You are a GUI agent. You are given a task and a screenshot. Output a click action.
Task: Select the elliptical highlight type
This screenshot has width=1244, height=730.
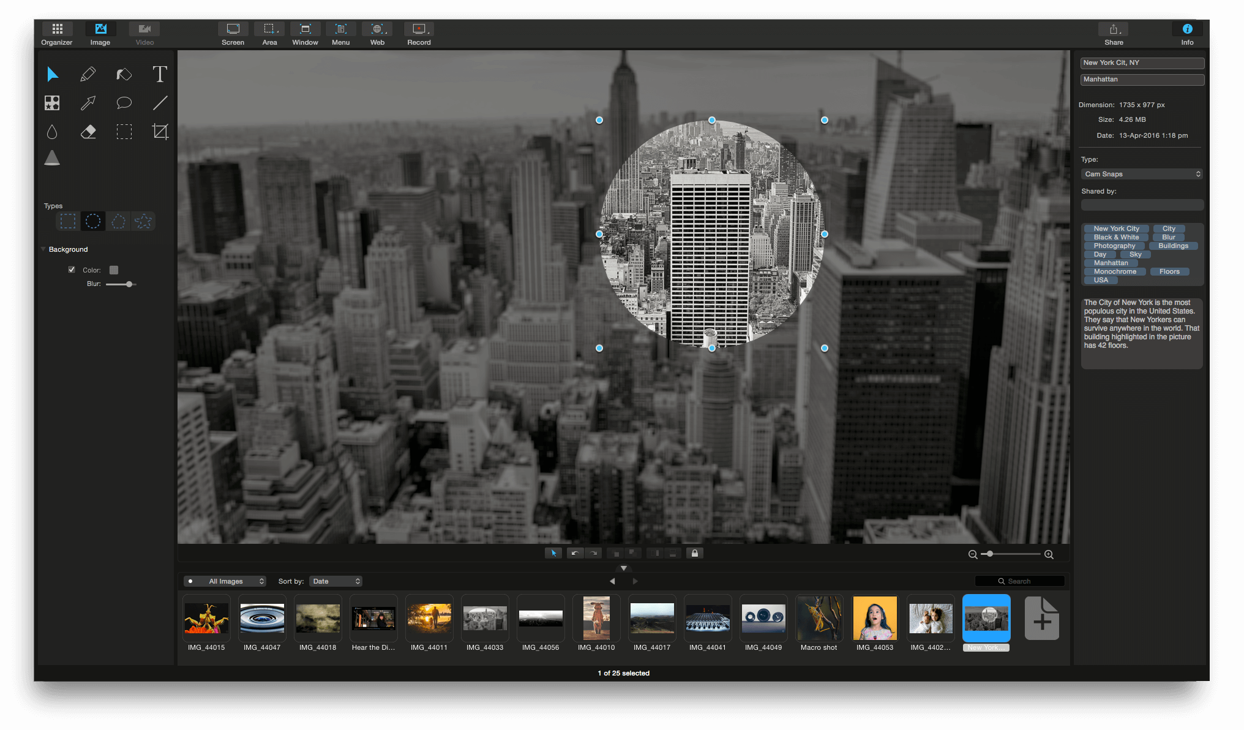93,221
